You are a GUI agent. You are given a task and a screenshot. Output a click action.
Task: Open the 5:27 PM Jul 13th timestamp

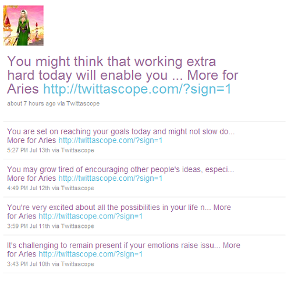tap(29, 150)
